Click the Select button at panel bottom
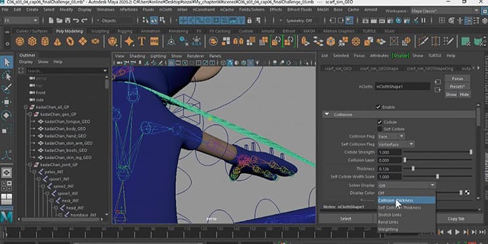The width and height of the screenshot is (488, 244). pos(346,219)
